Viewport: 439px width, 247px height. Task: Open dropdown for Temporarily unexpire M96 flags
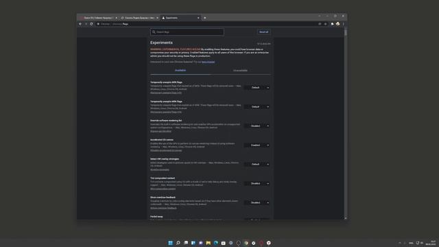257,107
